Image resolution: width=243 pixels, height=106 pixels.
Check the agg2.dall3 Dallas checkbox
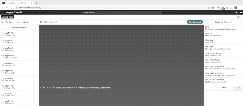(x=2, y=94)
